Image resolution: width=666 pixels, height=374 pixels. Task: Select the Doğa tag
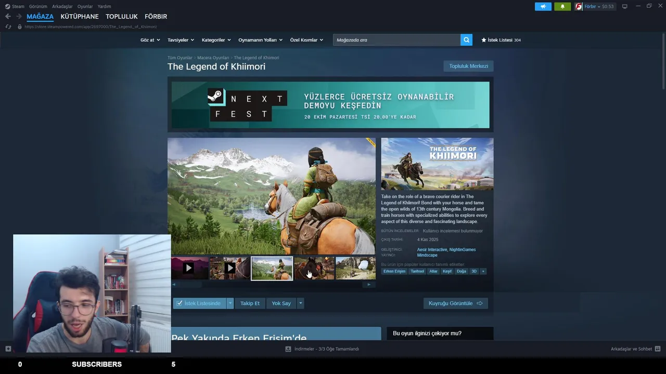[462, 271]
